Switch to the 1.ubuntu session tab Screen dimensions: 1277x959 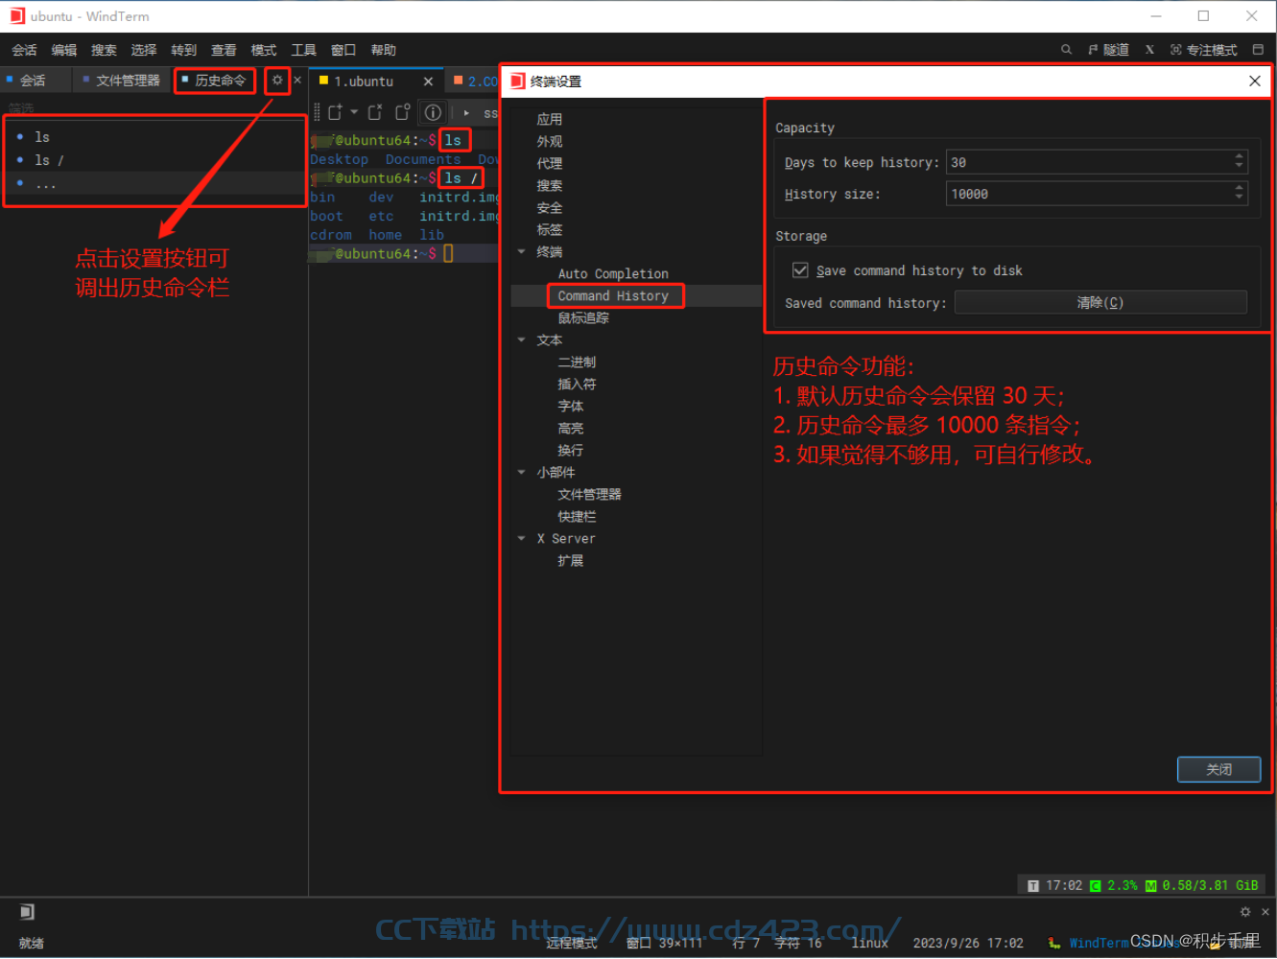pyautogui.click(x=364, y=82)
